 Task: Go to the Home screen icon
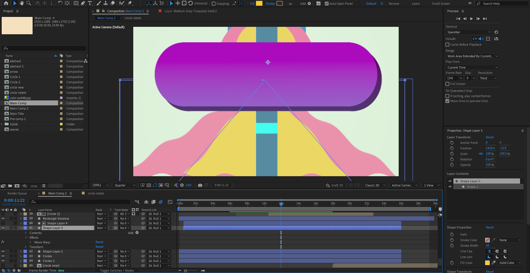pos(6,3)
